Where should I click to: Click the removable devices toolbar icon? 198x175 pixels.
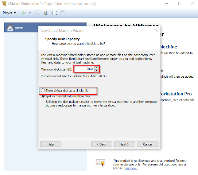tap(46, 13)
